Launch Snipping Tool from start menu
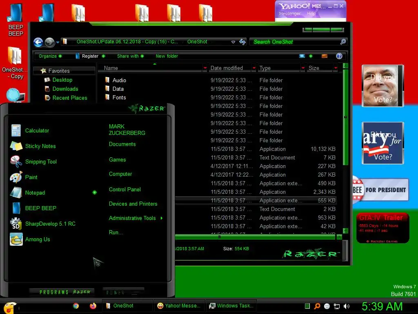 click(x=41, y=161)
